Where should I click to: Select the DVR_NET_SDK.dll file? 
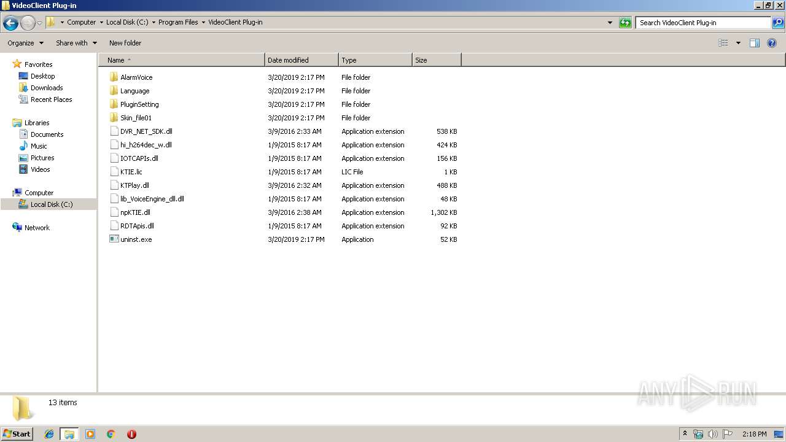[146, 131]
